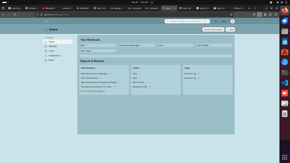This screenshot has width=290, height=163.
Task: Select the Build workspace icon
Action: pos(46,60)
